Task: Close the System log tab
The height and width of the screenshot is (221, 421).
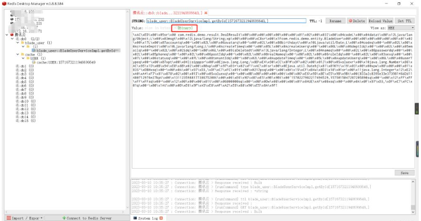Action: [161, 218]
